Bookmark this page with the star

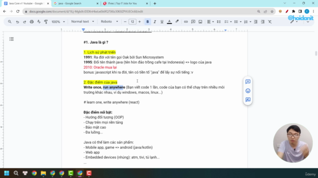tap(272, 11)
